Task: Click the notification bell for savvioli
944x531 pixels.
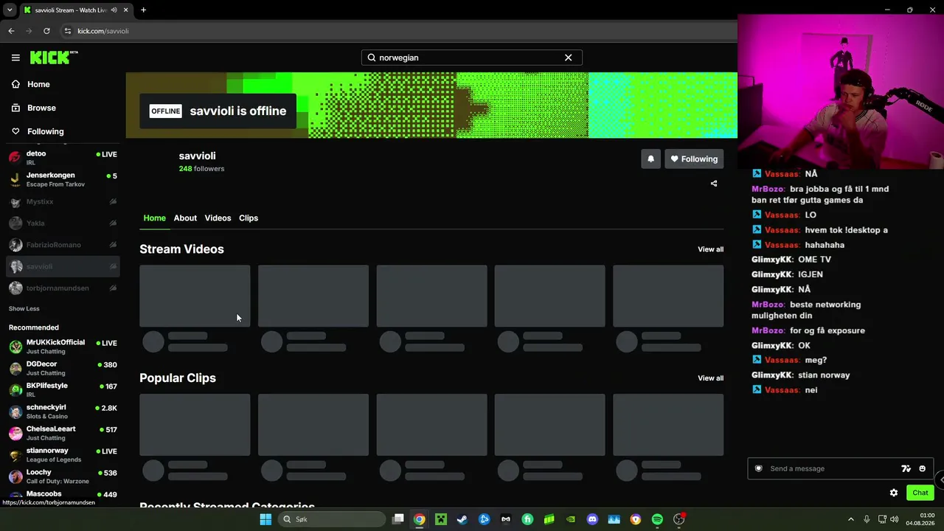Action: [x=650, y=159]
